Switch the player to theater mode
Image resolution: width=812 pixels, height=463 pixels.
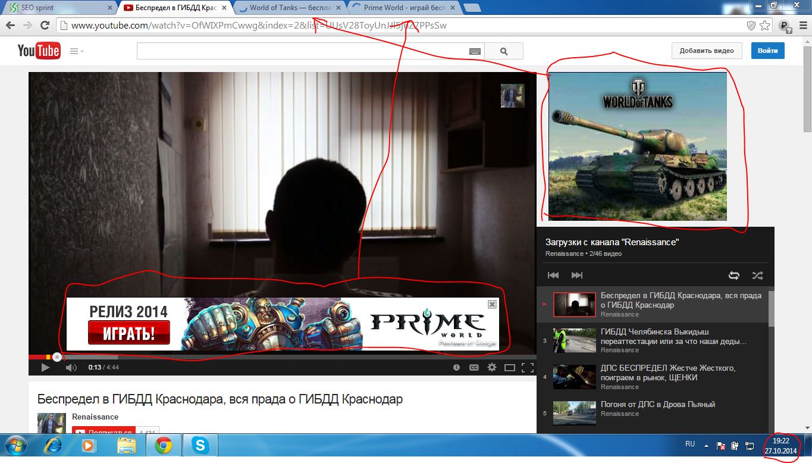tap(509, 368)
